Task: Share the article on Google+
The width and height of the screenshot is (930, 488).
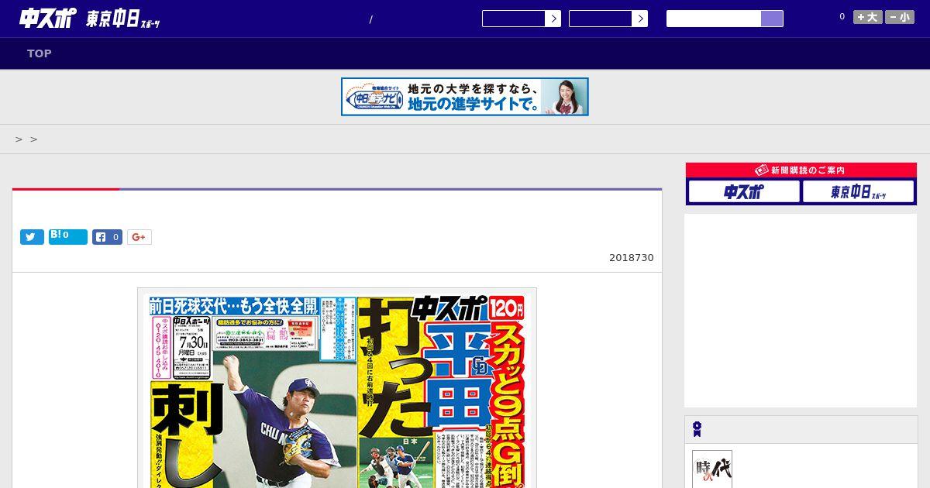Action: point(139,237)
